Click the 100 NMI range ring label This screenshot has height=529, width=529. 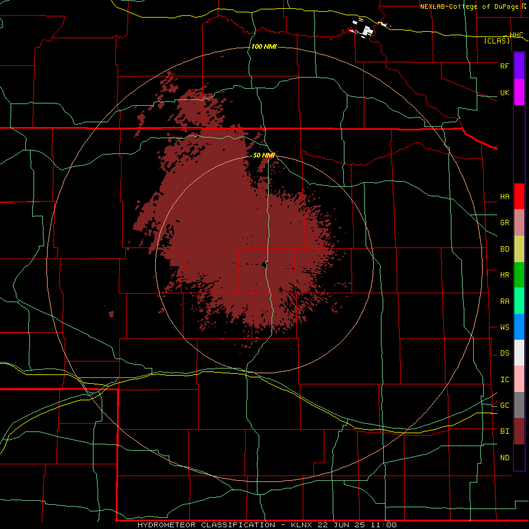[264, 46]
